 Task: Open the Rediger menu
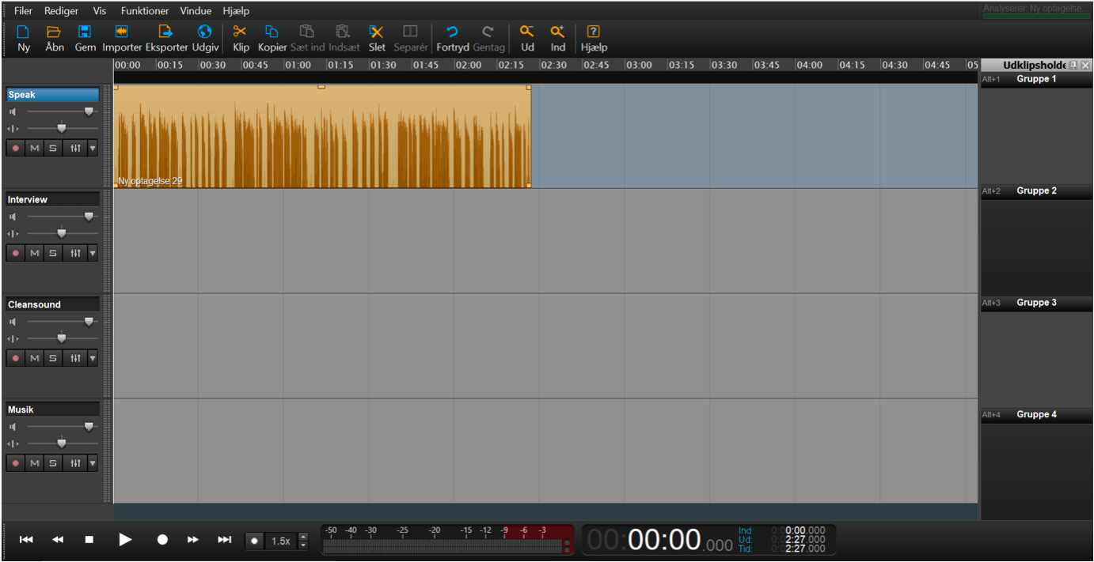pyautogui.click(x=61, y=11)
